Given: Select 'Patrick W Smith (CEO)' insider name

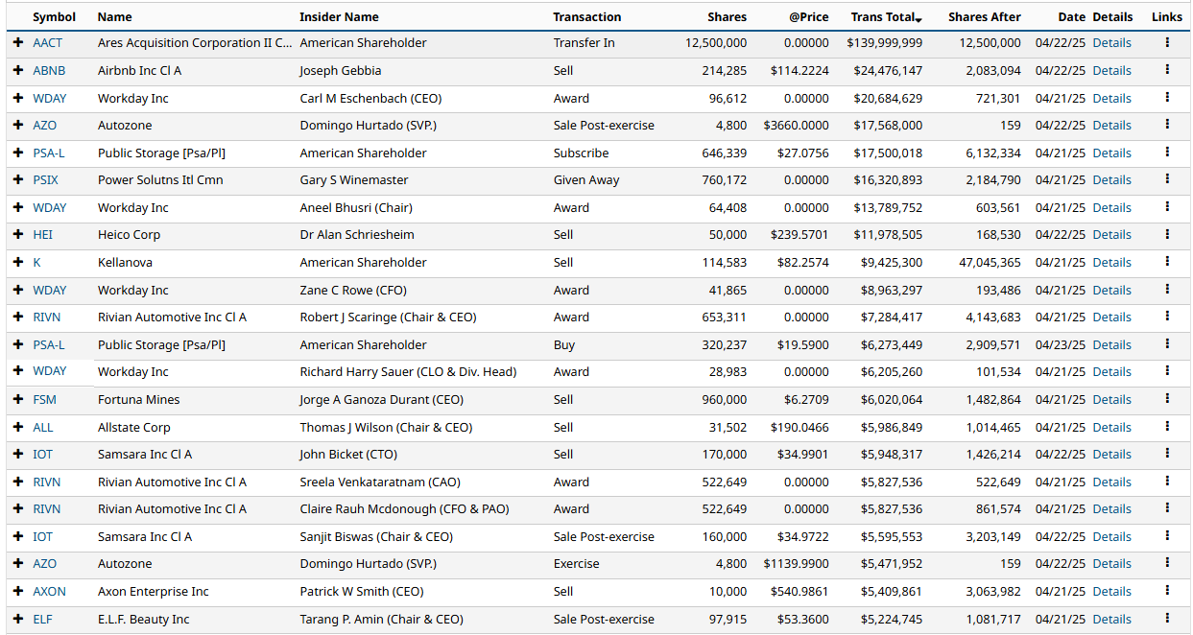Looking at the screenshot, I should (362, 591).
